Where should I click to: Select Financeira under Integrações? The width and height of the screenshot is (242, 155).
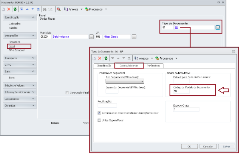14,42
